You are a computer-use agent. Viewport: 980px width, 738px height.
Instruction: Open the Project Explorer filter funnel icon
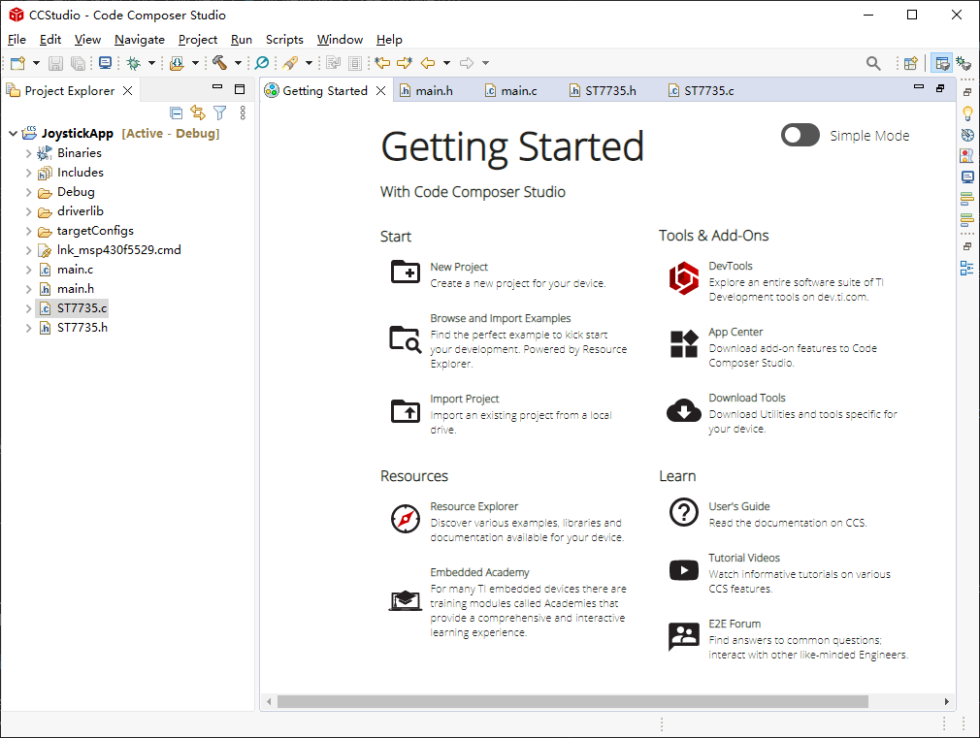coord(220,112)
